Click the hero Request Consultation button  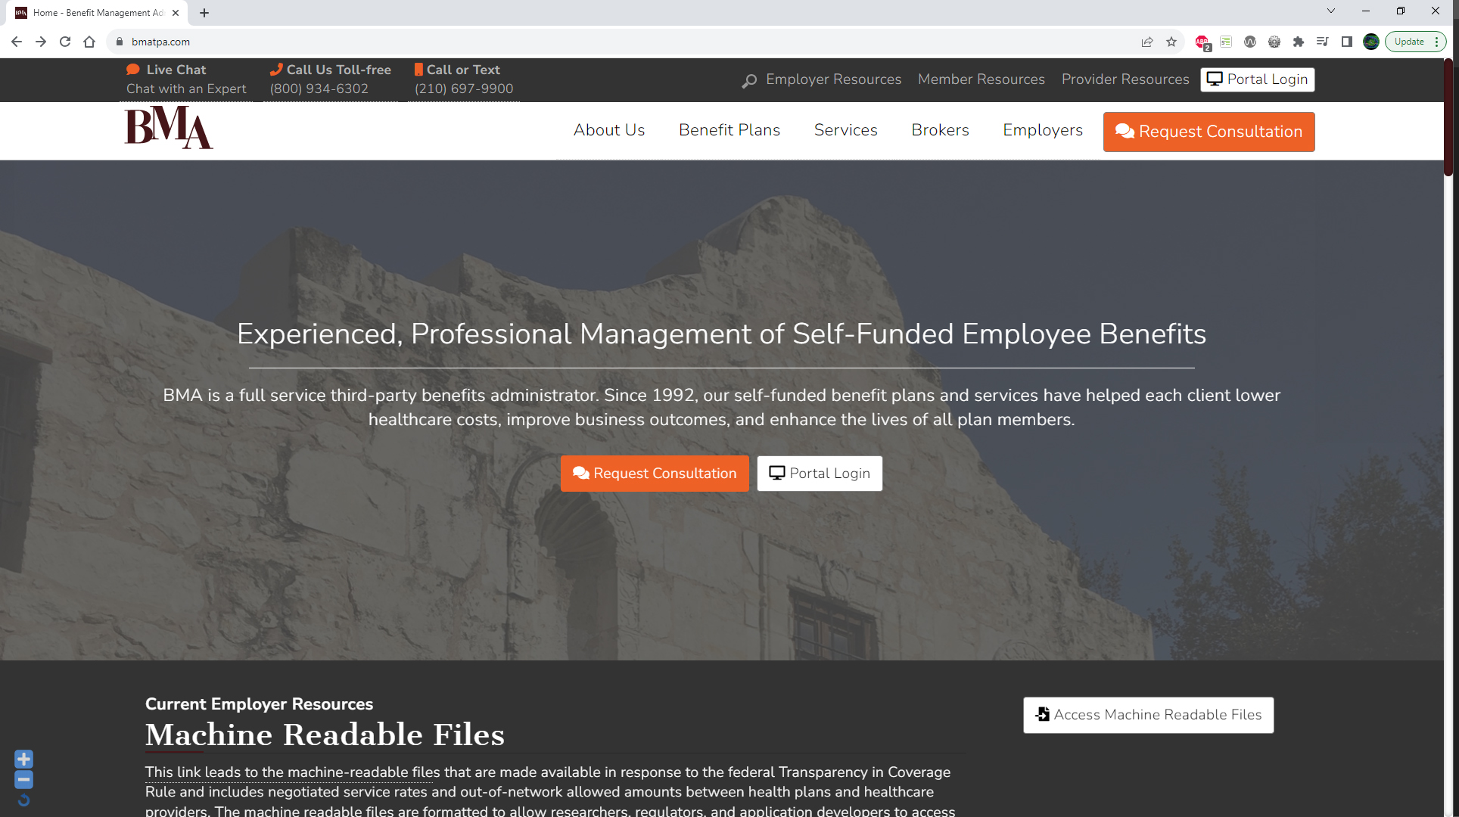(655, 474)
